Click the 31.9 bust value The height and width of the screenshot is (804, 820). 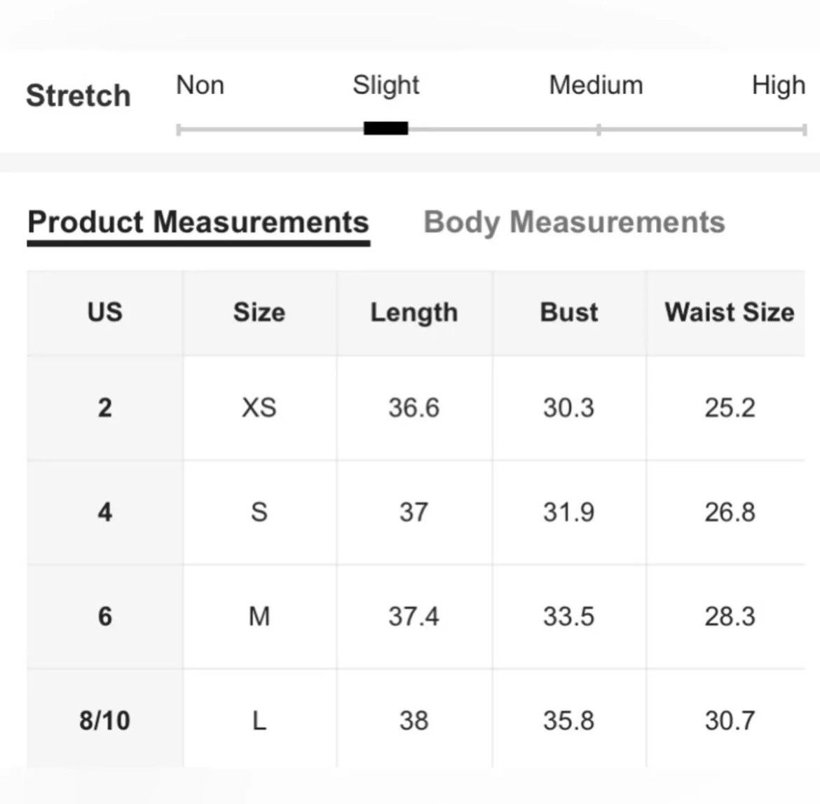569,512
